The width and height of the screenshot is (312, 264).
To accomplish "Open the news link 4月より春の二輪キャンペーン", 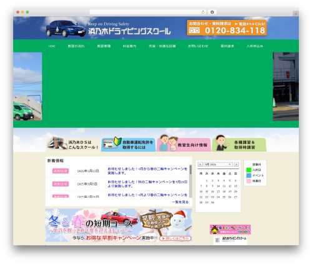I will coord(147,195).
